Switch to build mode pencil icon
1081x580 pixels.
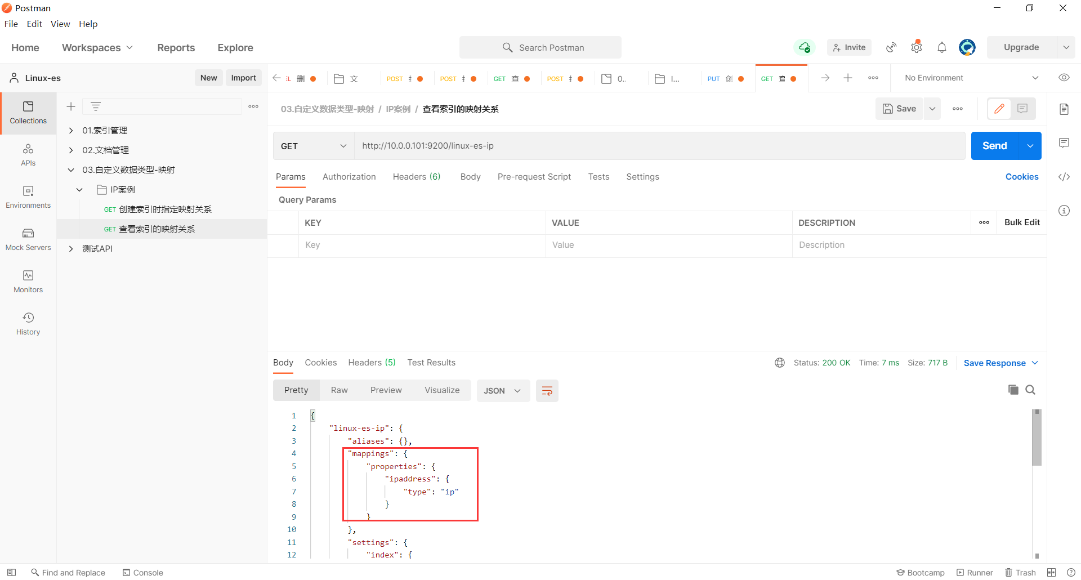999,109
